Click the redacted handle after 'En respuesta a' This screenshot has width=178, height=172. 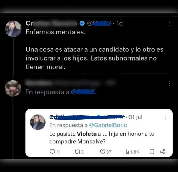tap(83, 92)
